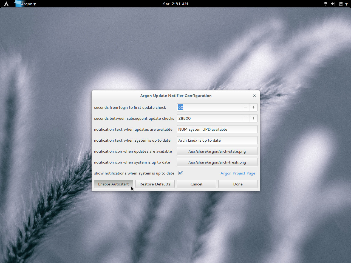The width and height of the screenshot is (351, 263).
Task: Click the Enable Autostart button
Action: tap(114, 184)
